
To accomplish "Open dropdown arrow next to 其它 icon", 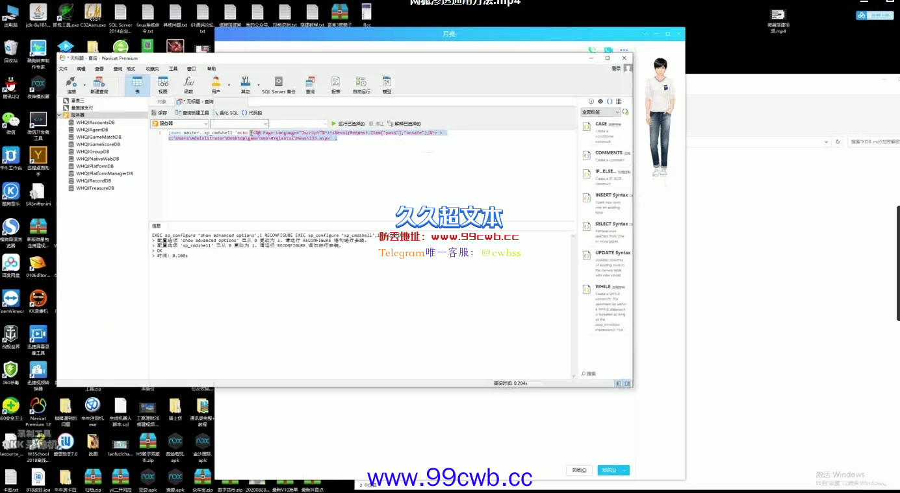I will click(x=258, y=84).
